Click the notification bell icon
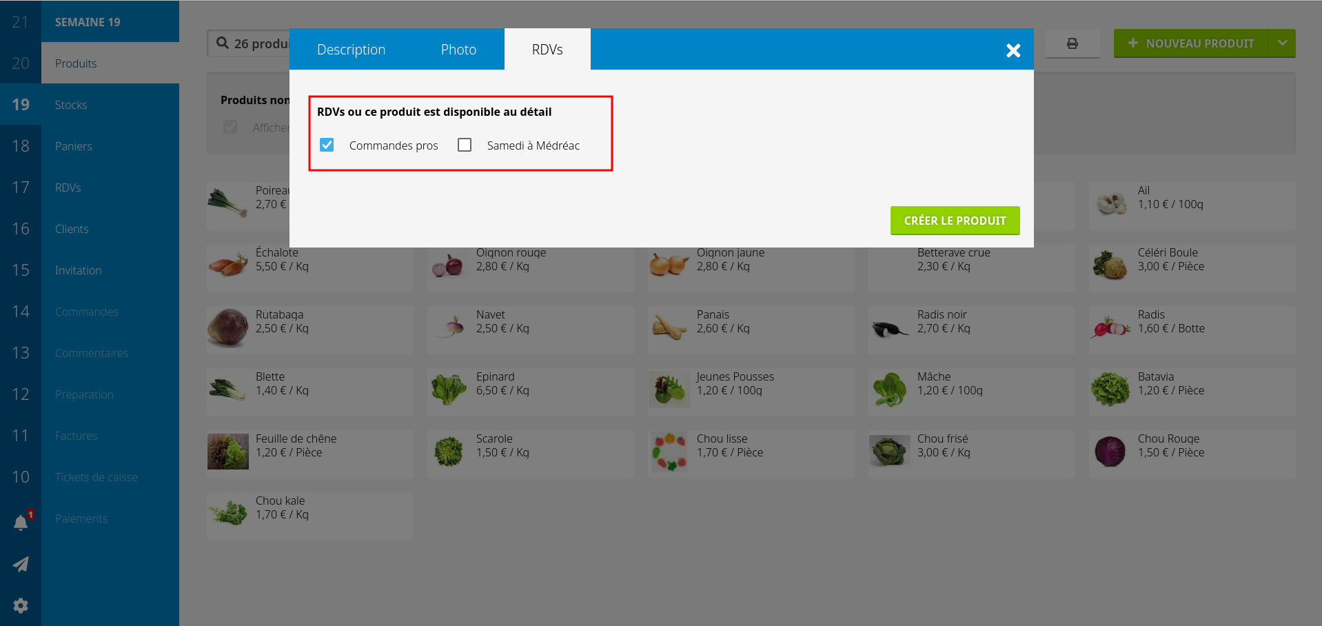 (21, 523)
